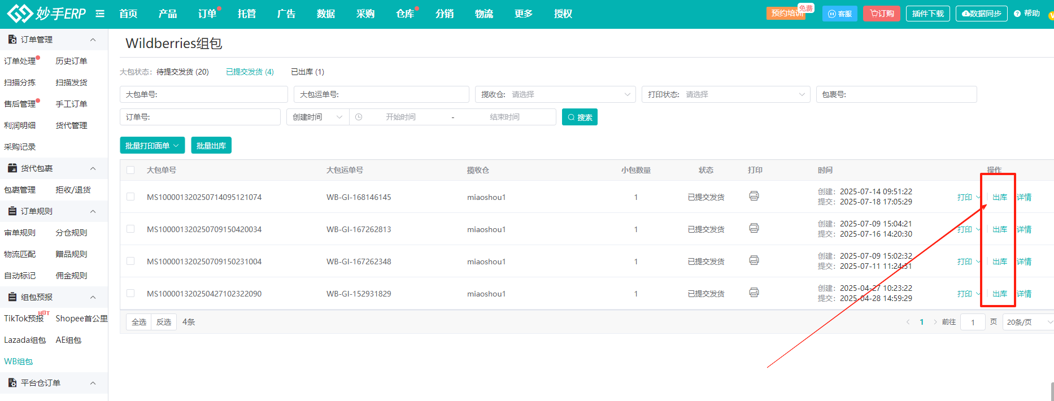Open the 批量打印面单 dropdown button
Screen dimensions: 1054x401
click(x=153, y=145)
